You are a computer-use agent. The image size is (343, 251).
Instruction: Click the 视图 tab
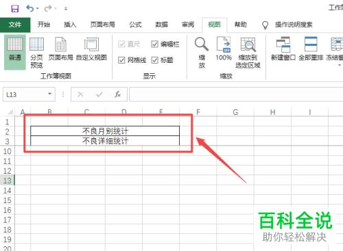(214, 25)
